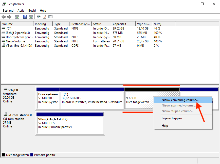Screen dimensions: 220x164
Task: Open the Beeld menu
Action: tap(32, 11)
